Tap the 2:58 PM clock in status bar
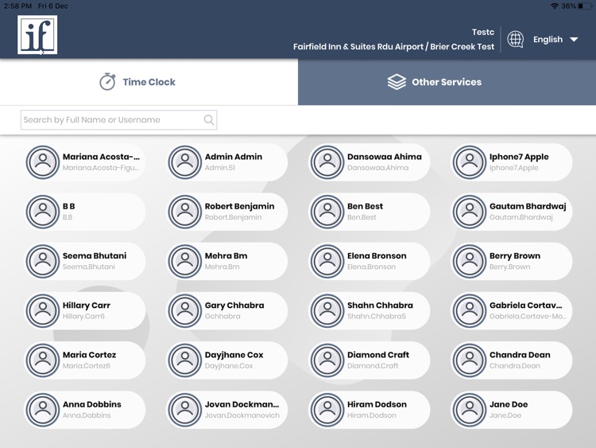The width and height of the screenshot is (596, 448). (17, 6)
